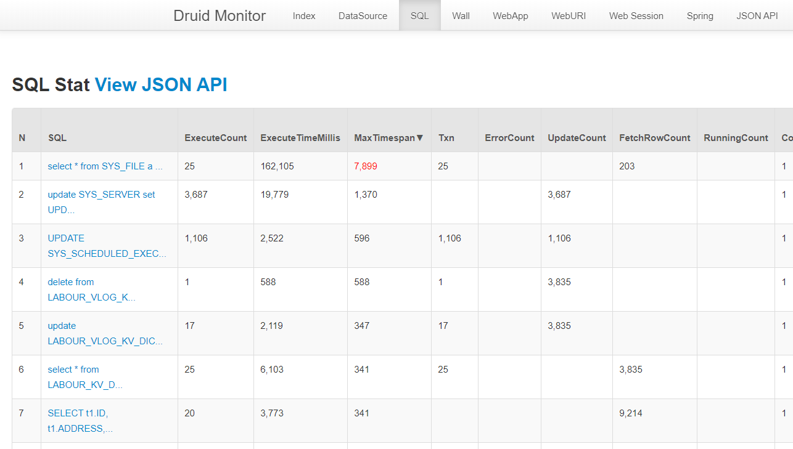Open the WebApp tab

coord(511,15)
